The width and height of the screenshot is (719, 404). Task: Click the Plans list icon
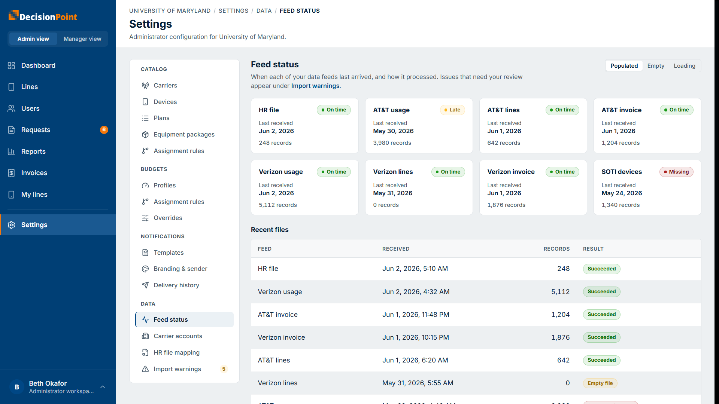tap(145, 118)
